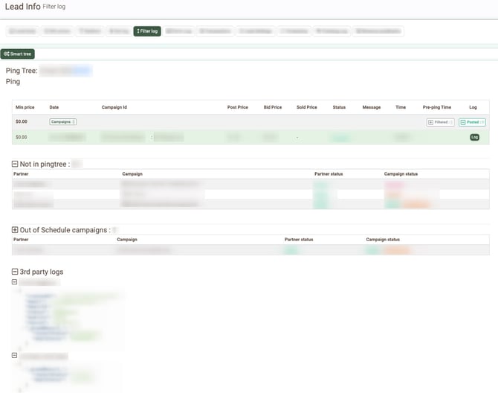498x399 pixels.
Task: Collapse the Posted badge in Log column
Action: tap(472, 122)
